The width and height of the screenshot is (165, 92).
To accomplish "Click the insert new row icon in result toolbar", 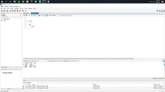I will (54, 61).
